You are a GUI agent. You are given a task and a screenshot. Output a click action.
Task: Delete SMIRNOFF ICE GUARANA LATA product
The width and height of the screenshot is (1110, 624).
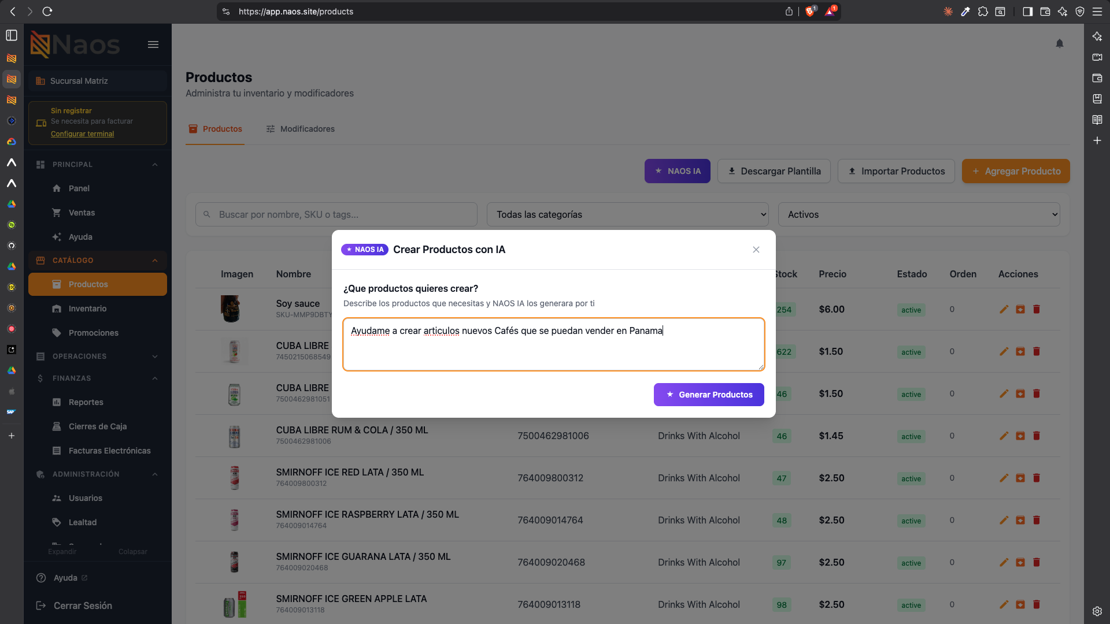(x=1037, y=562)
